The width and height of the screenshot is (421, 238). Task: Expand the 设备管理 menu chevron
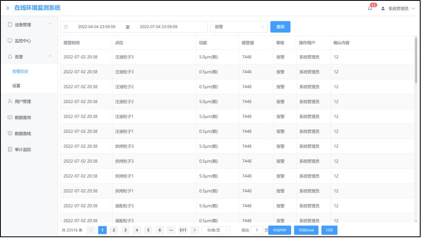coord(50,24)
